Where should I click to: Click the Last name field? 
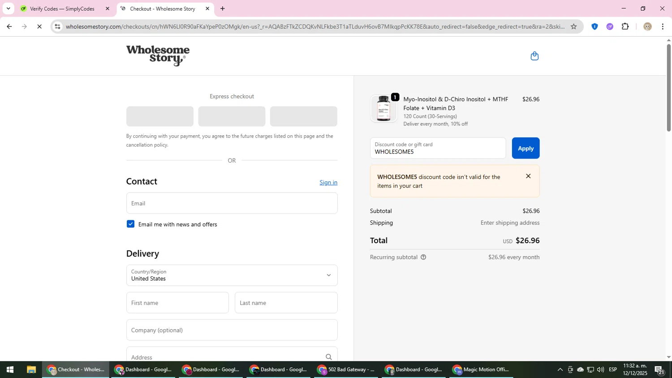tap(286, 303)
